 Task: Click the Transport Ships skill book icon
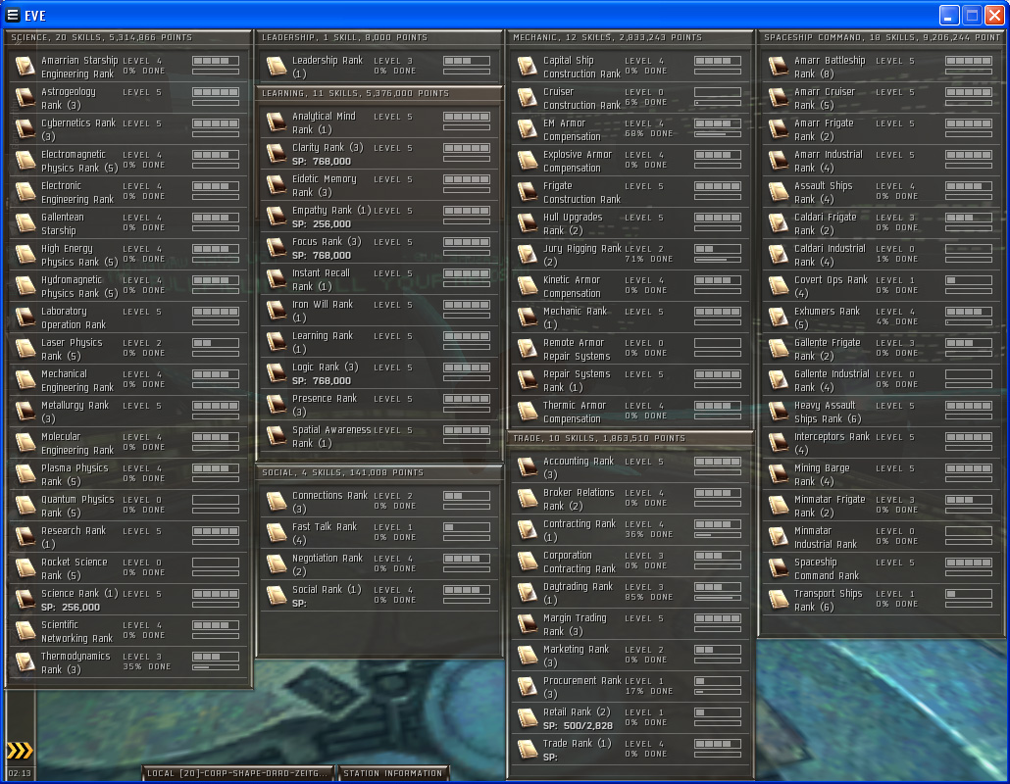779,599
